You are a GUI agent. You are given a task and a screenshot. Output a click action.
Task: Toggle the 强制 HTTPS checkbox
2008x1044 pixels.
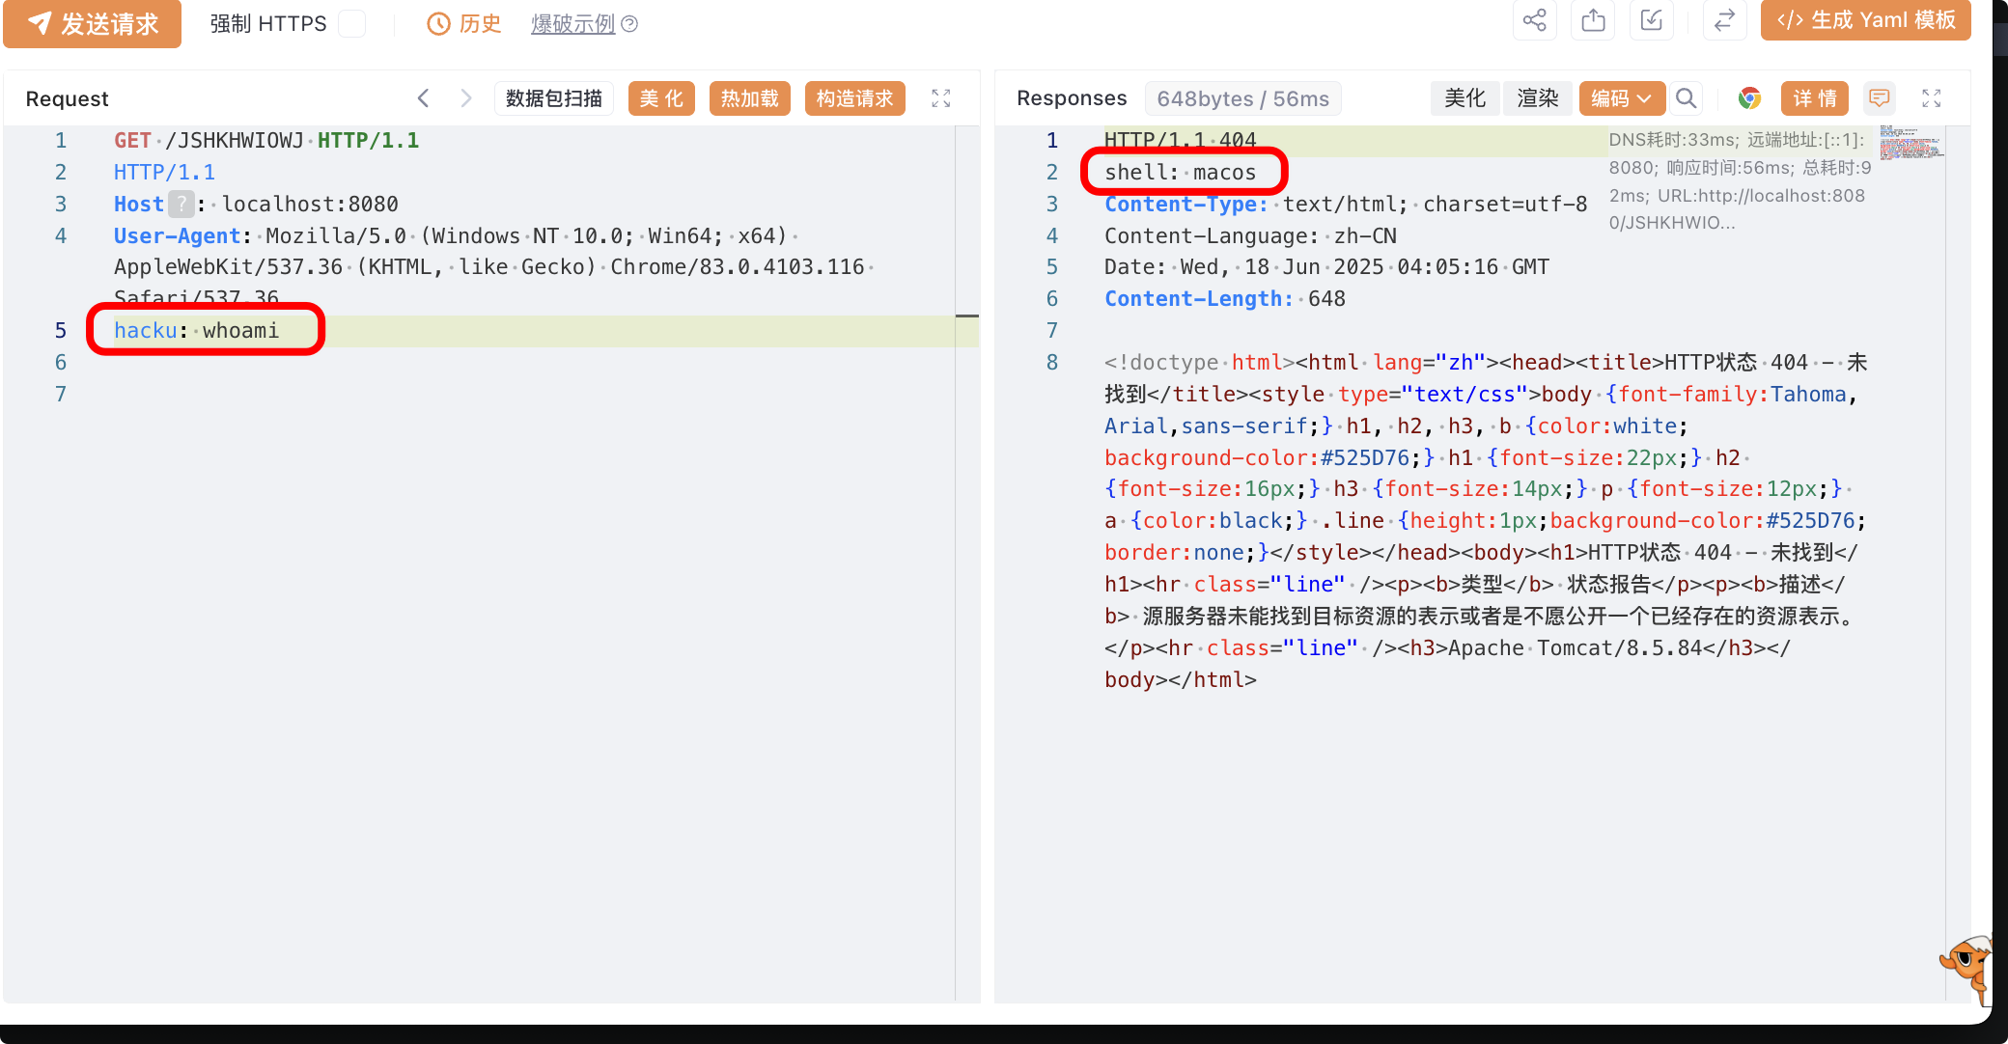[352, 24]
